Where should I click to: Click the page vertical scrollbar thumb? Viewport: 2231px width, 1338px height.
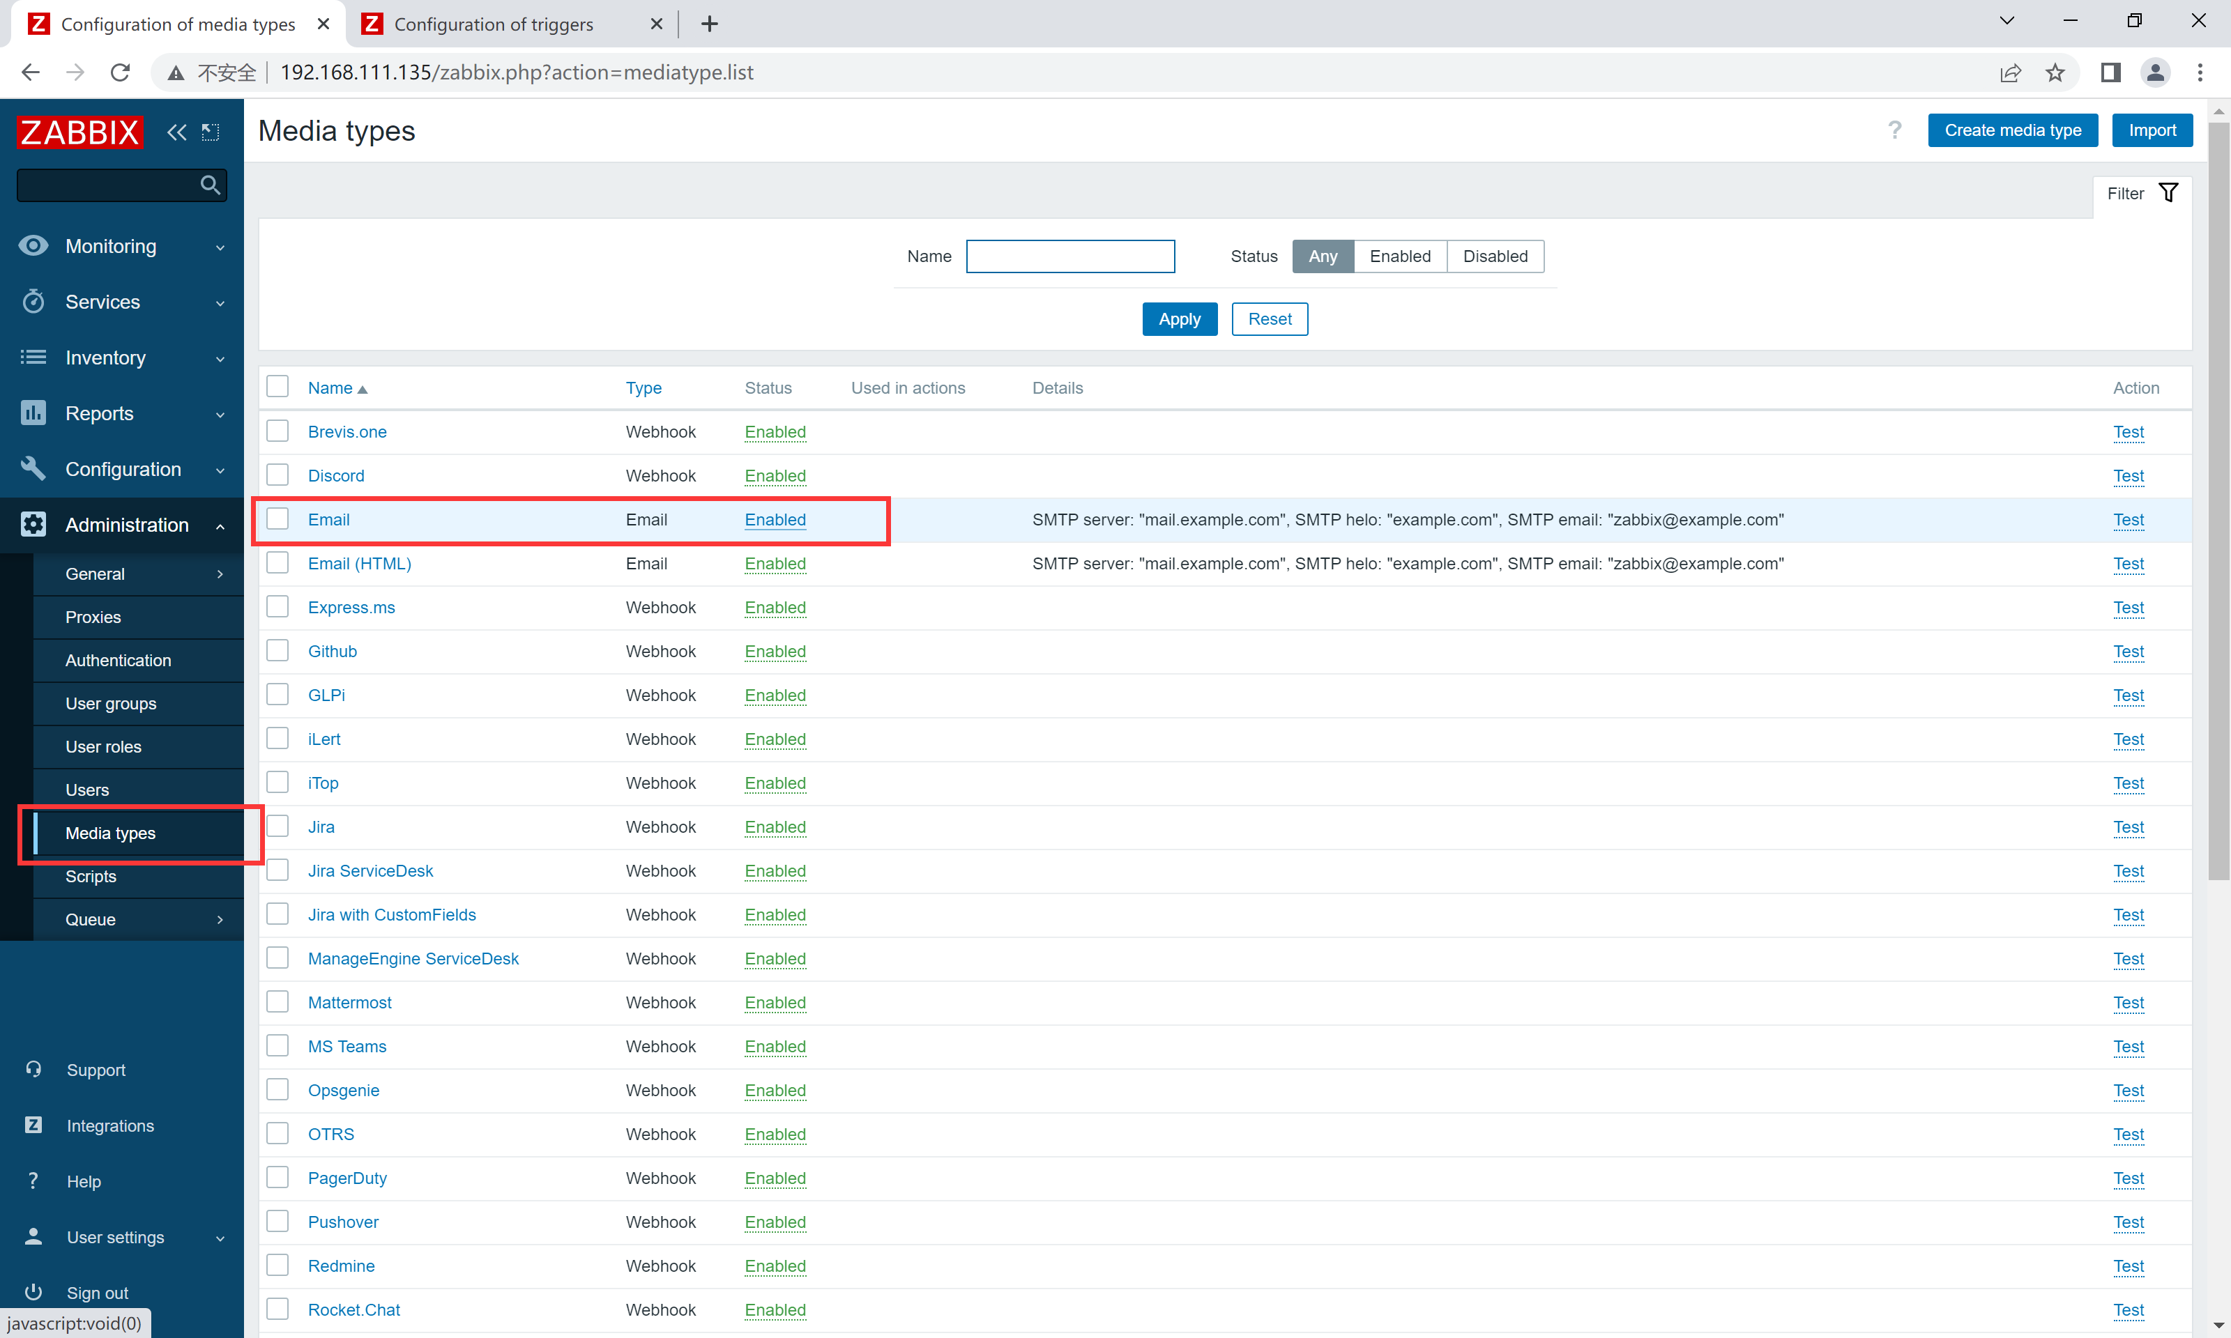(2218, 501)
